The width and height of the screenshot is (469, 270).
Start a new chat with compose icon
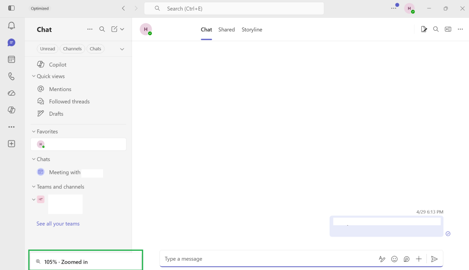[x=114, y=29]
